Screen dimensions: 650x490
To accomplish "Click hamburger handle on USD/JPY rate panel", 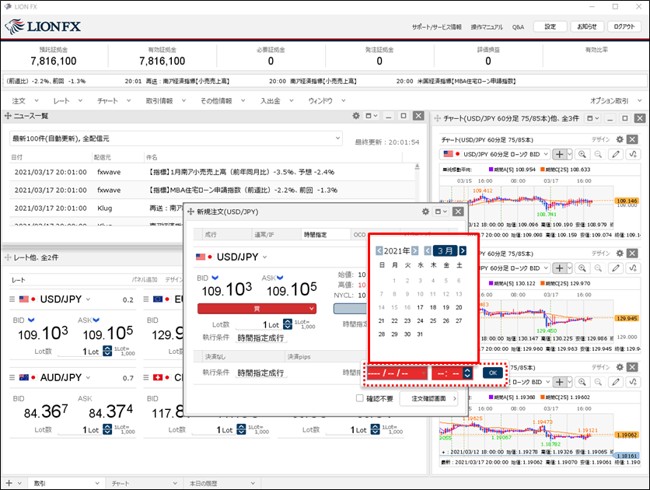I will pos(12,299).
